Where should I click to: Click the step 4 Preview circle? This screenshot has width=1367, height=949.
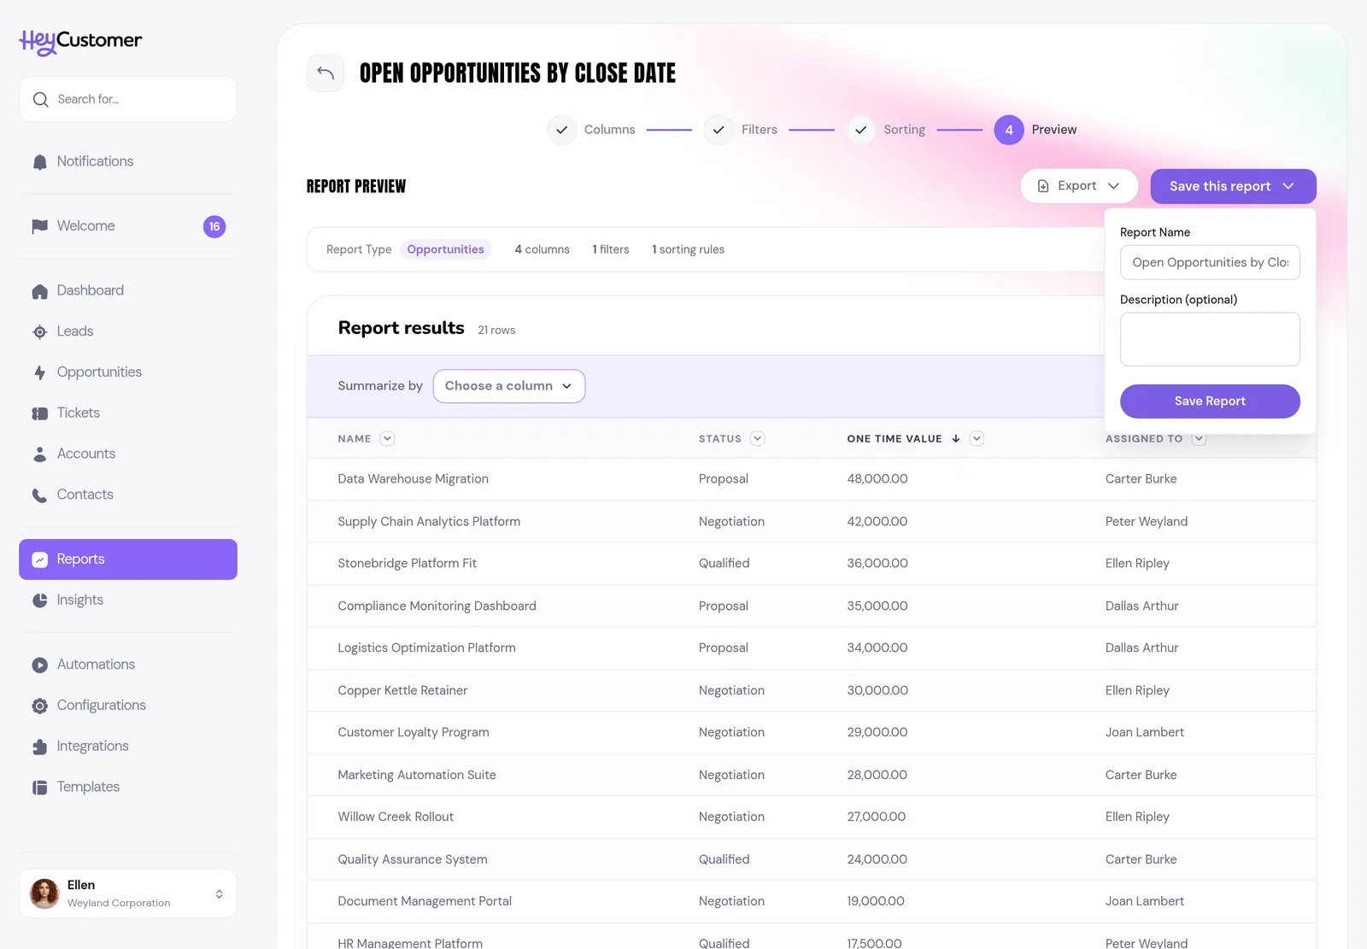tap(1008, 130)
